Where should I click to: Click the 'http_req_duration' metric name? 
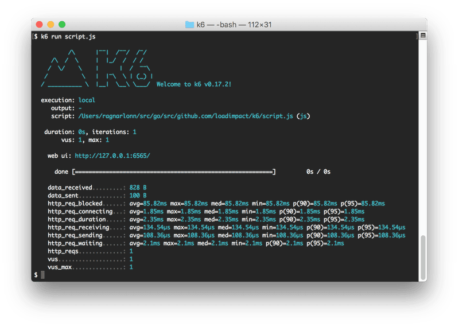tap(77, 219)
